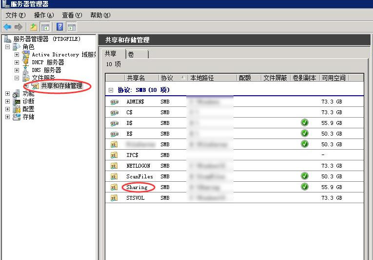This screenshot has height=260, width=373.
Task: Expand the 功能 tree node
Action: coord(7,94)
